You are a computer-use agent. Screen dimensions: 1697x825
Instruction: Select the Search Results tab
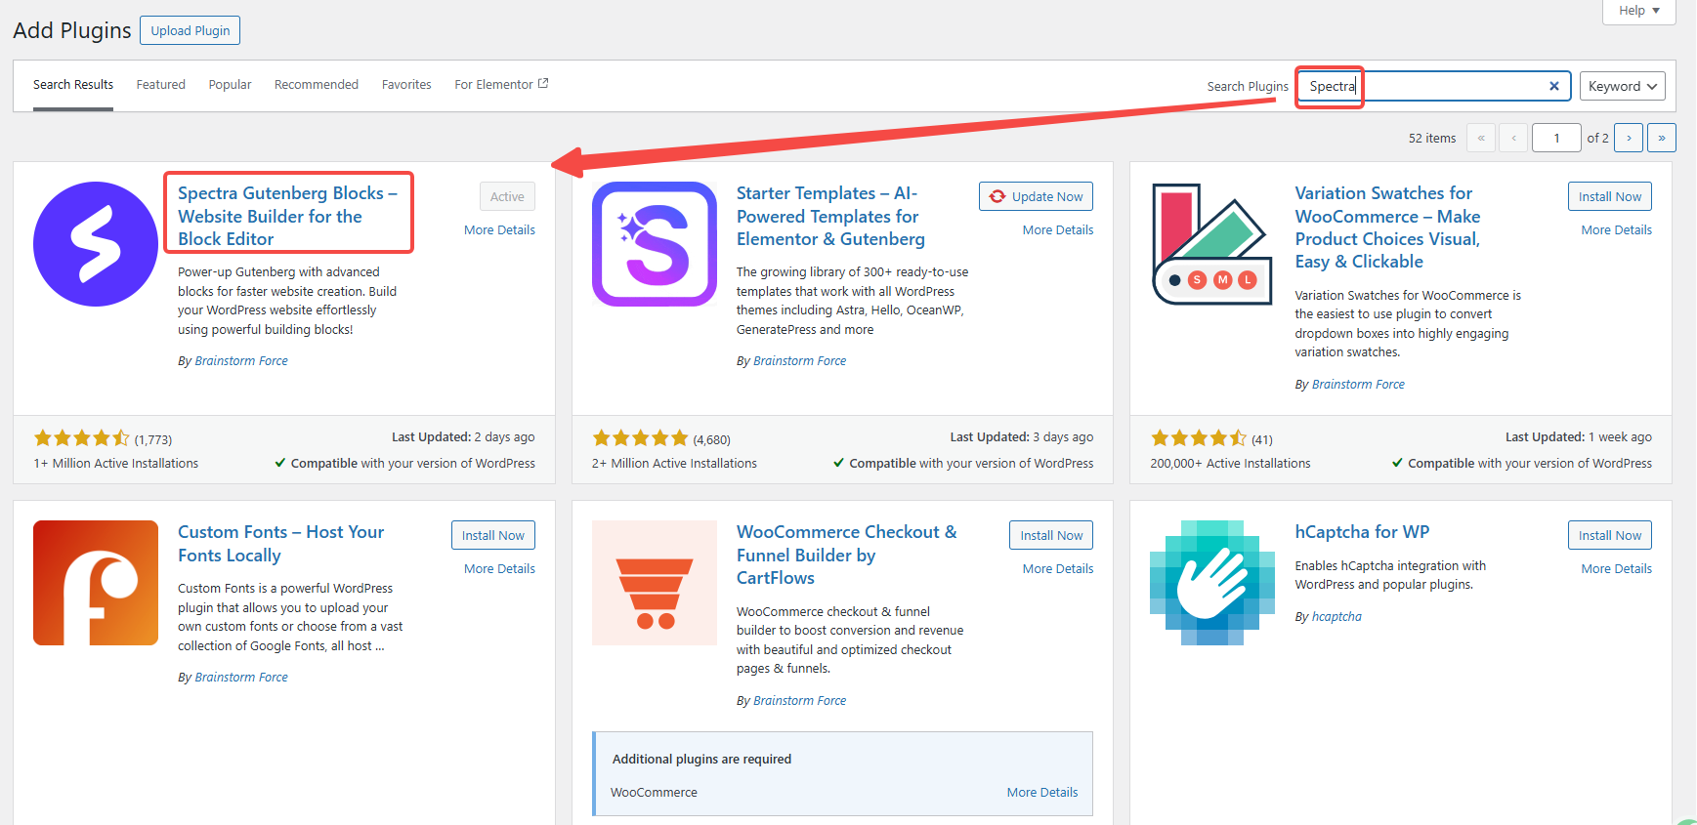click(x=73, y=85)
